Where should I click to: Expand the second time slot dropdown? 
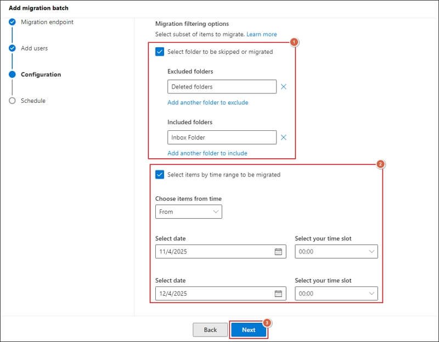pyautogui.click(x=336, y=293)
